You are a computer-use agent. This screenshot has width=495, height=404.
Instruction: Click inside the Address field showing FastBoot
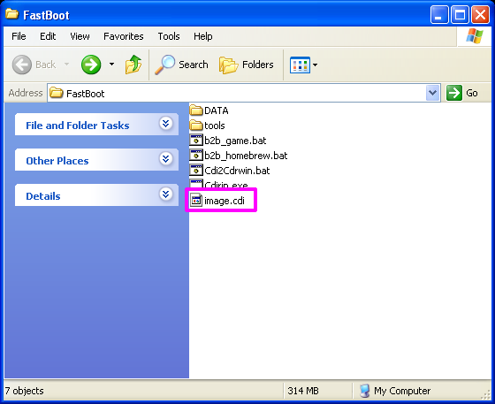tap(237, 93)
